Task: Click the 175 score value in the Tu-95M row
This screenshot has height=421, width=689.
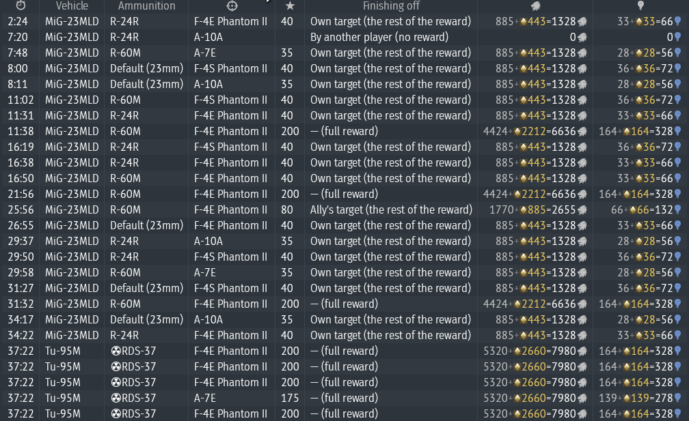Action: click(290, 398)
